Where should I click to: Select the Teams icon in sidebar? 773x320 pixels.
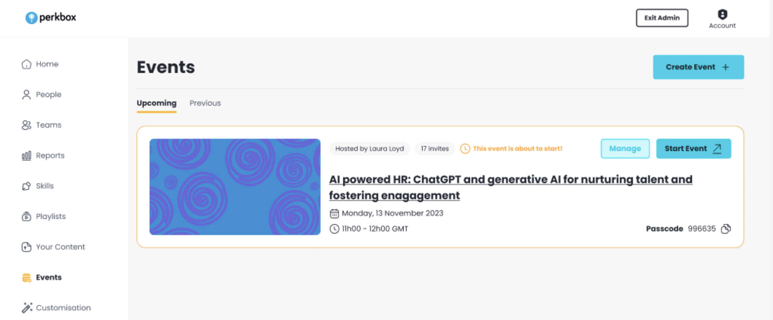click(26, 125)
